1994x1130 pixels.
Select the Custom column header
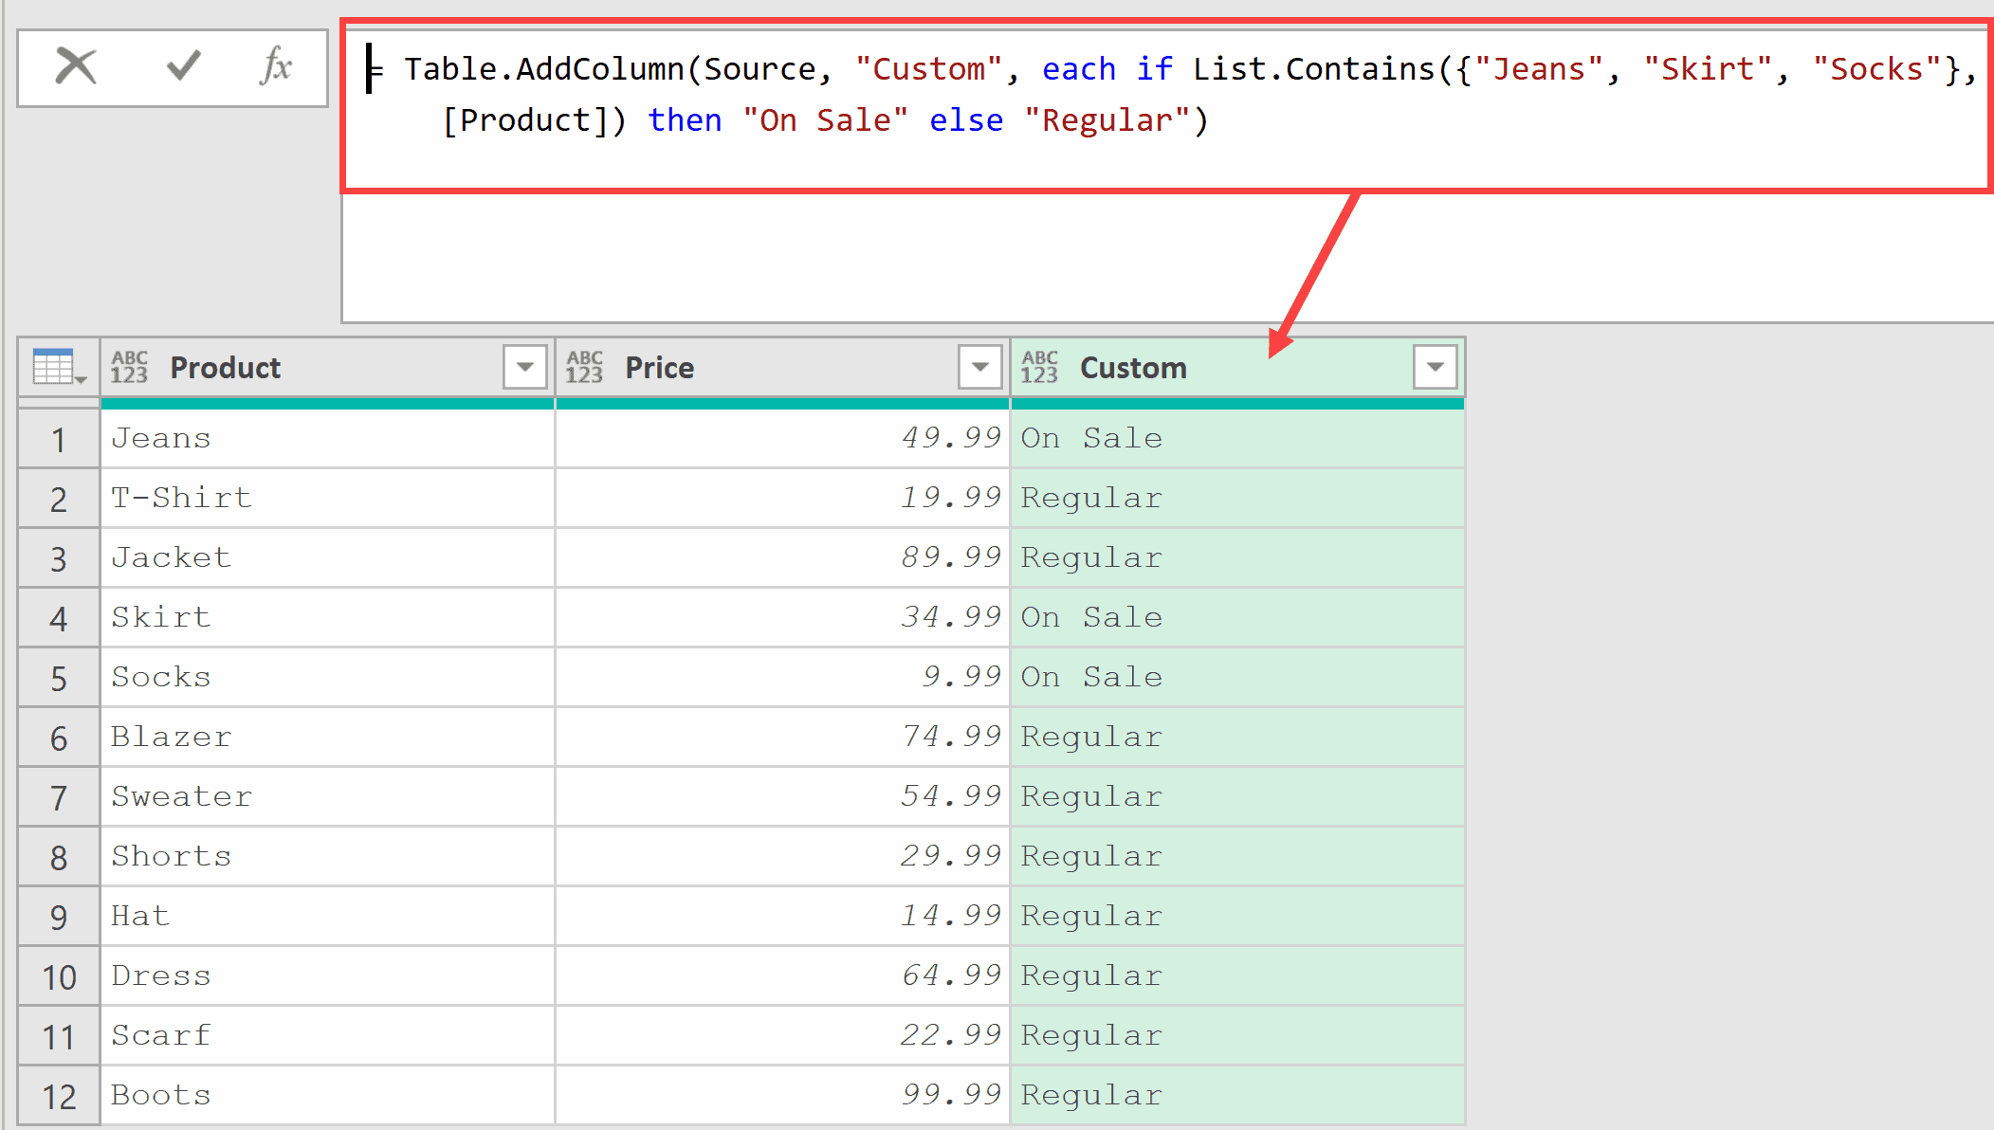1134,368
